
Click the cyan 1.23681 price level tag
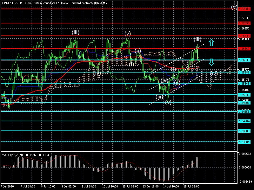tap(244, 142)
